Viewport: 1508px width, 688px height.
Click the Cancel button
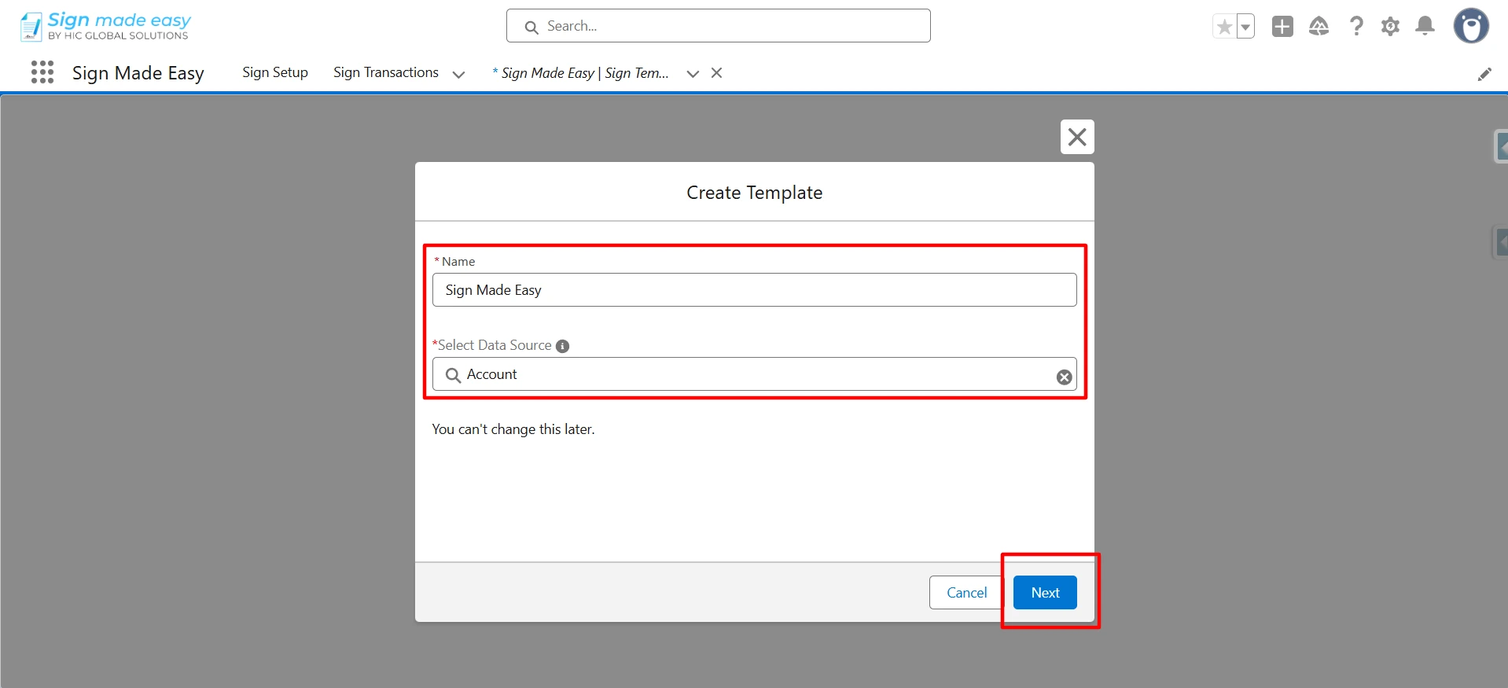(966, 593)
